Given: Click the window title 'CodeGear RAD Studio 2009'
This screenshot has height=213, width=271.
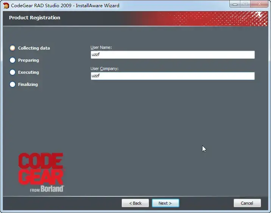Looking at the screenshot, I should (x=41, y=6).
